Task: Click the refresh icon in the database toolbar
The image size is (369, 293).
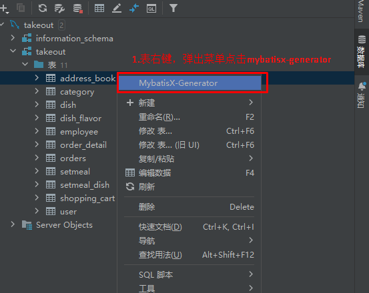Action: click(43, 8)
